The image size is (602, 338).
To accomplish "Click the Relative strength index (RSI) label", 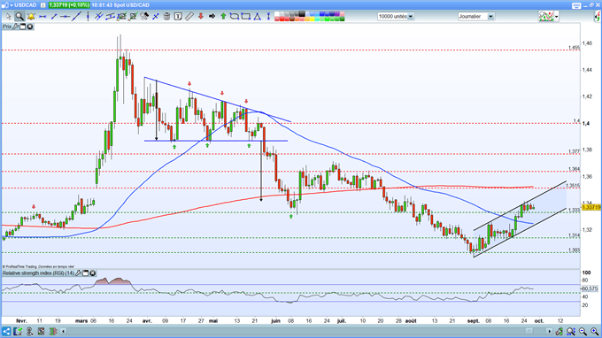I will pyautogui.click(x=38, y=273).
